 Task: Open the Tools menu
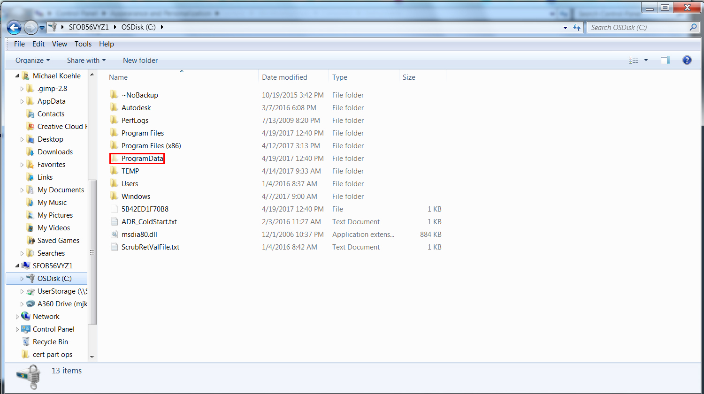pos(83,44)
